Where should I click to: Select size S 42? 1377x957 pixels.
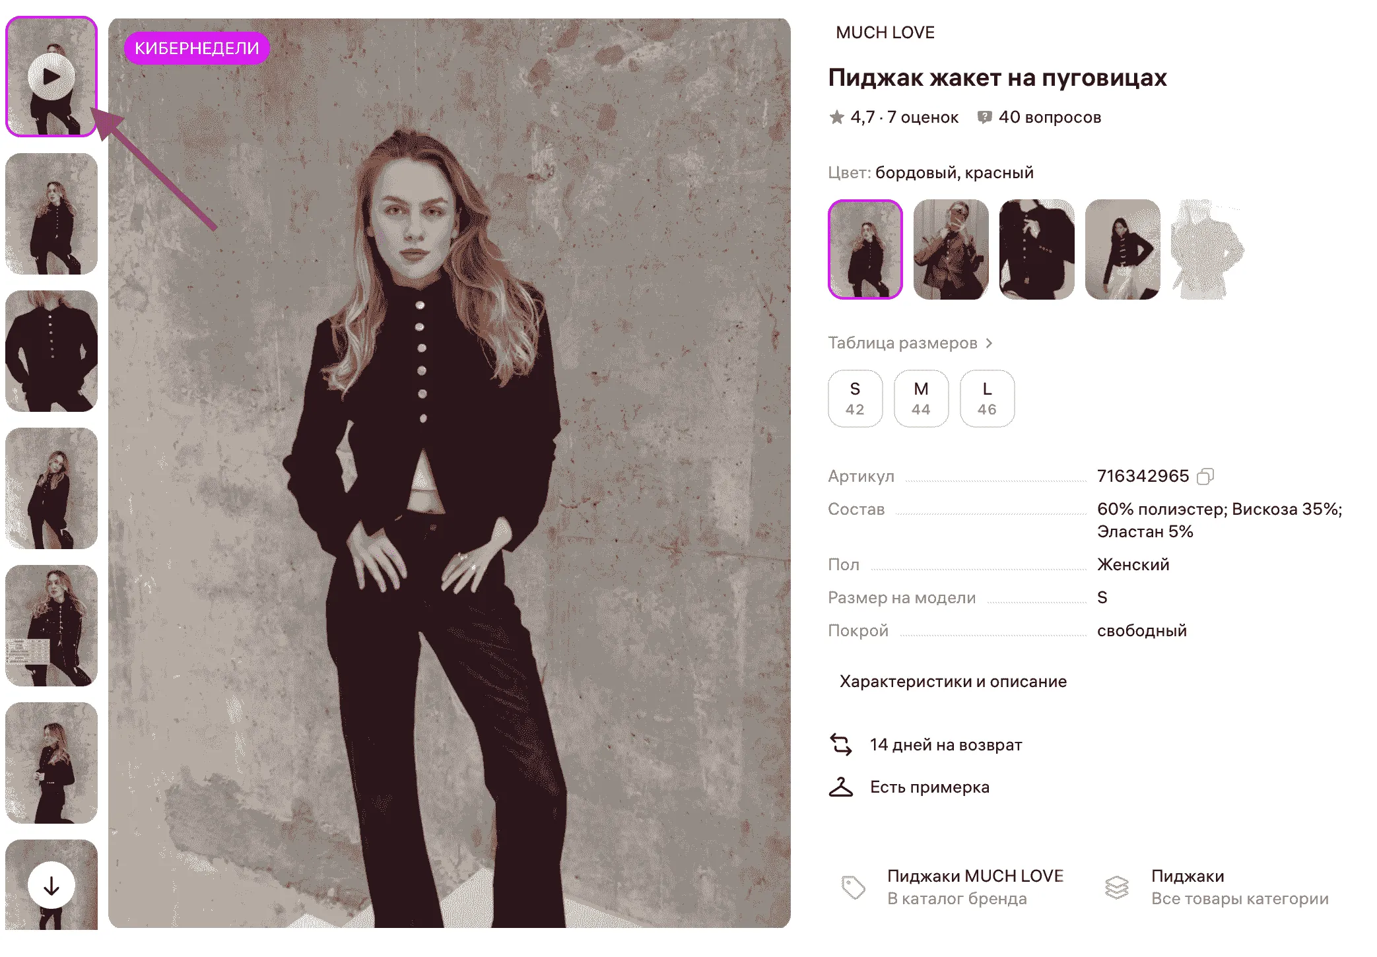pos(855,399)
